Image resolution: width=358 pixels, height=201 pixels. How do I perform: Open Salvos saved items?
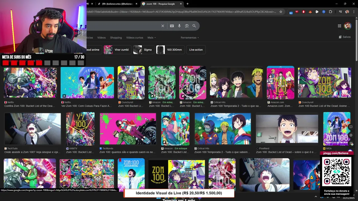coord(345,37)
